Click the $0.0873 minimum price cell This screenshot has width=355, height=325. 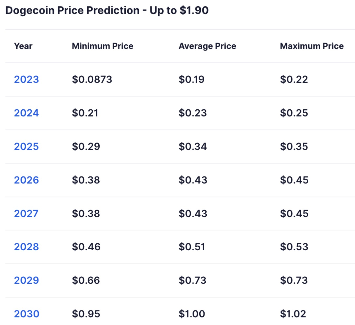(92, 79)
